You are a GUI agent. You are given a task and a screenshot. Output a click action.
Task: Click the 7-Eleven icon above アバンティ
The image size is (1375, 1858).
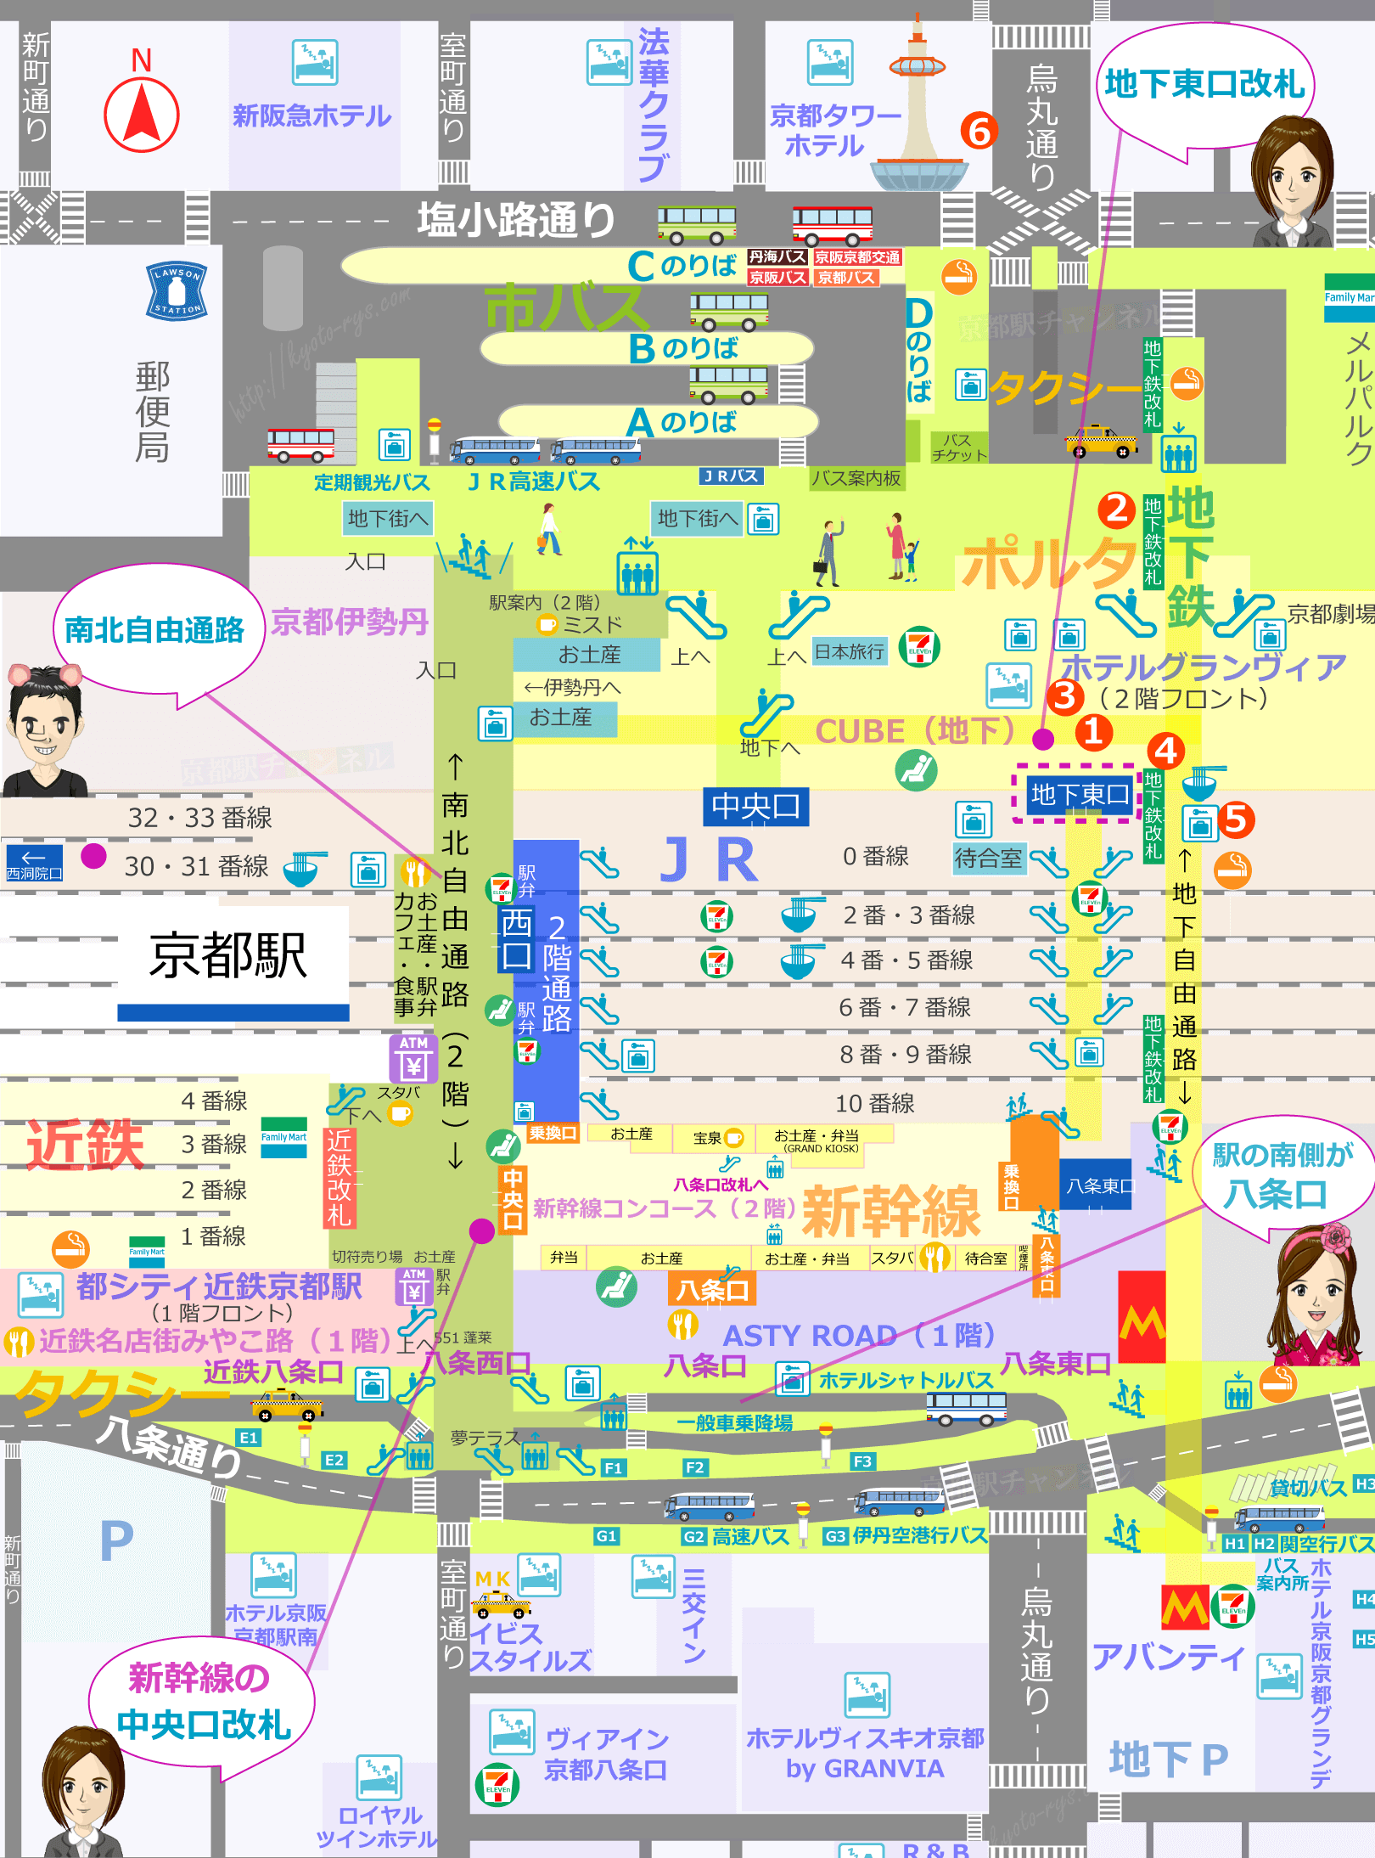point(1233,1607)
